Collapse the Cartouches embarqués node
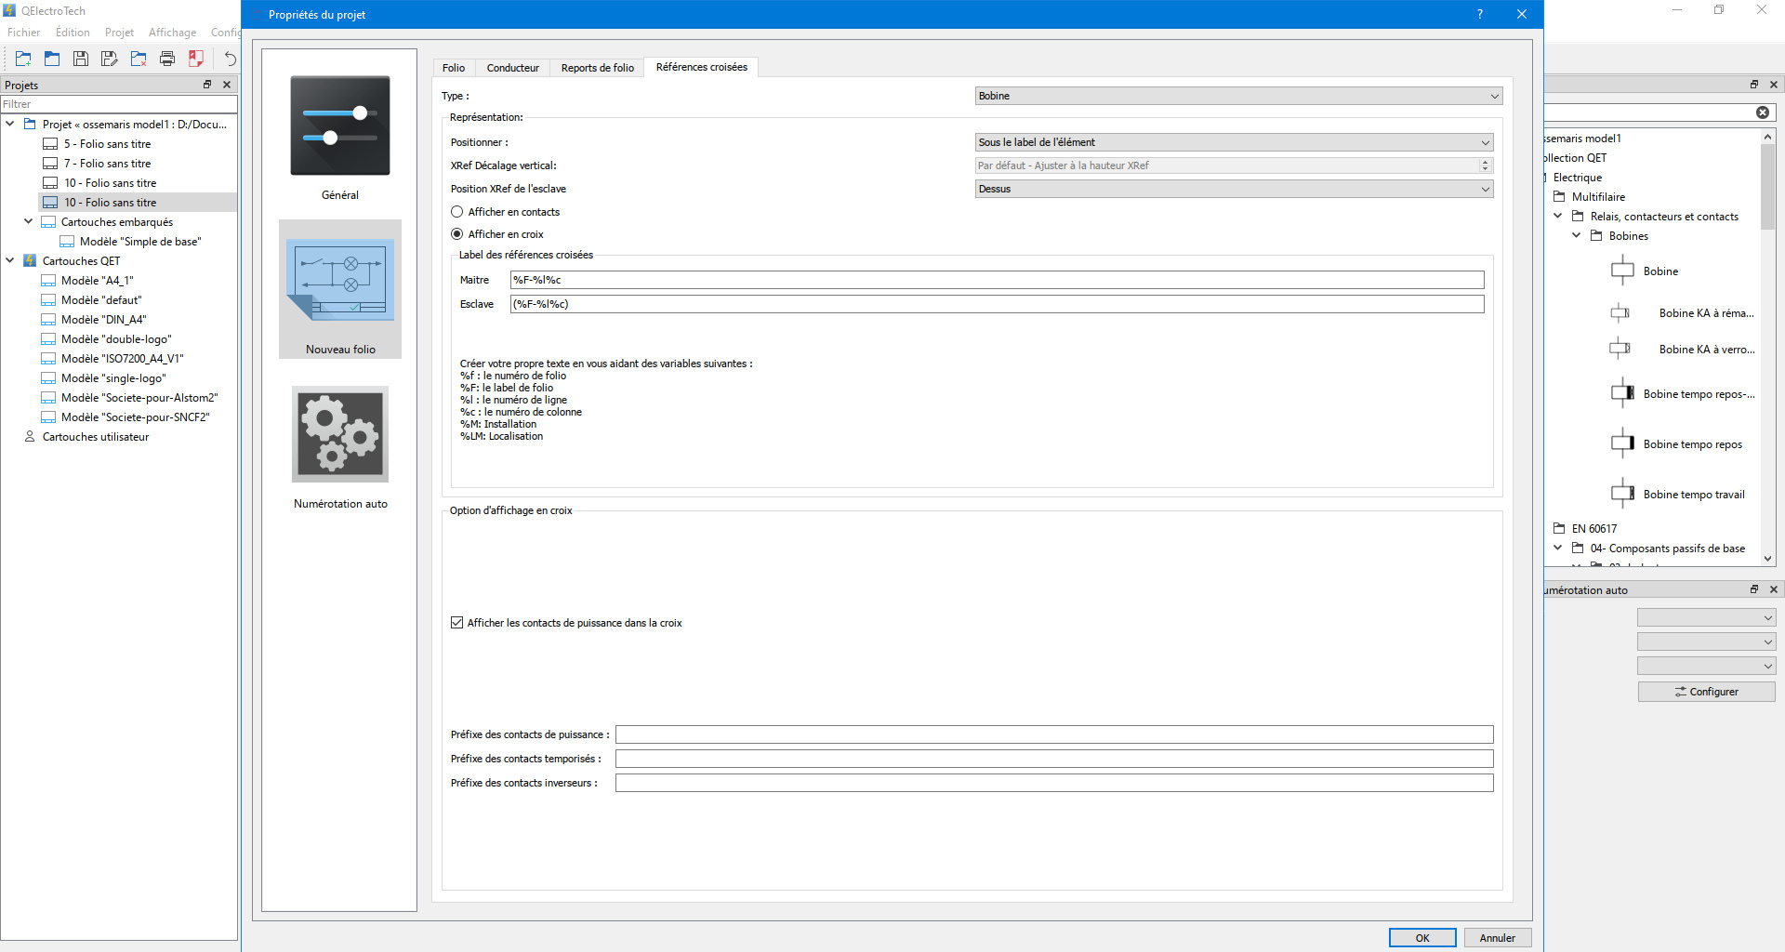This screenshot has width=1785, height=952. coord(29,221)
